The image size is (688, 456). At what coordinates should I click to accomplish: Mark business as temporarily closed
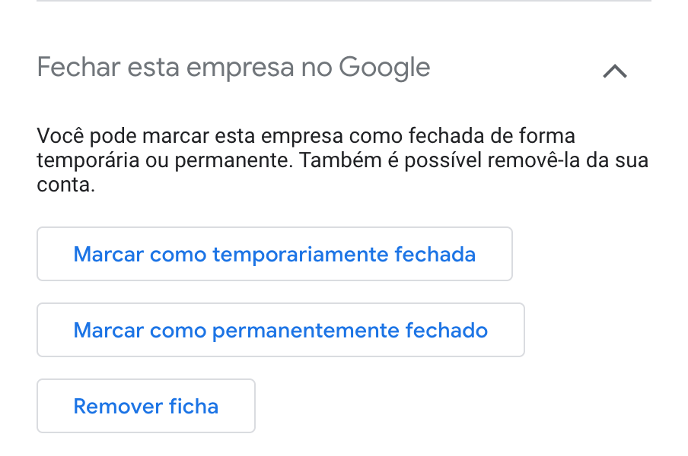coord(274,254)
